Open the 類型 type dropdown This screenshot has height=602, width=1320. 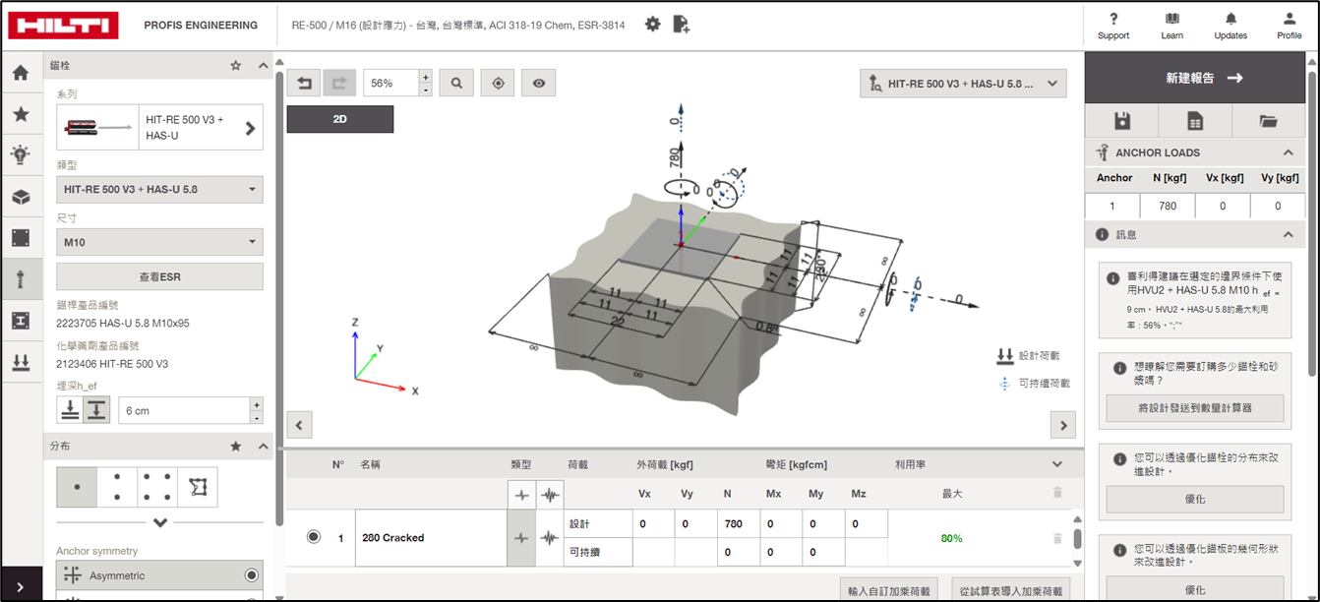click(159, 189)
